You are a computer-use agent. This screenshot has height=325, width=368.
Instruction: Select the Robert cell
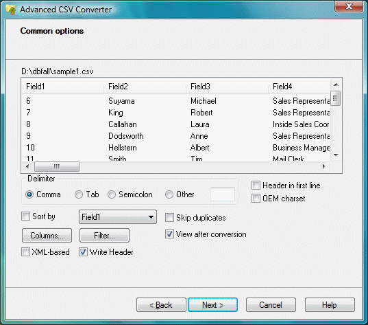tap(201, 113)
